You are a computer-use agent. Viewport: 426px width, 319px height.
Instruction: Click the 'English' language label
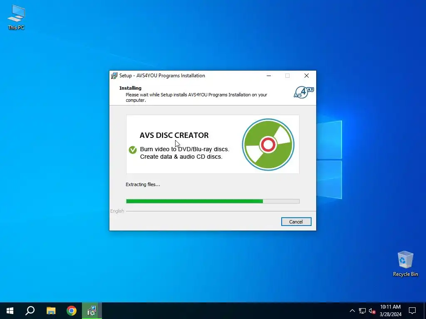[x=117, y=211]
